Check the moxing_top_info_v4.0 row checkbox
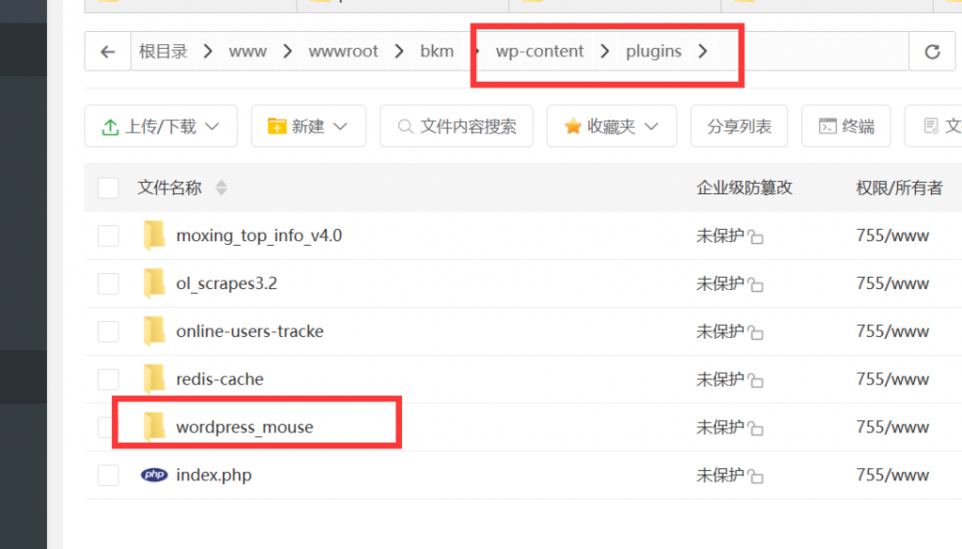Screen dimensions: 962x549 pos(109,236)
